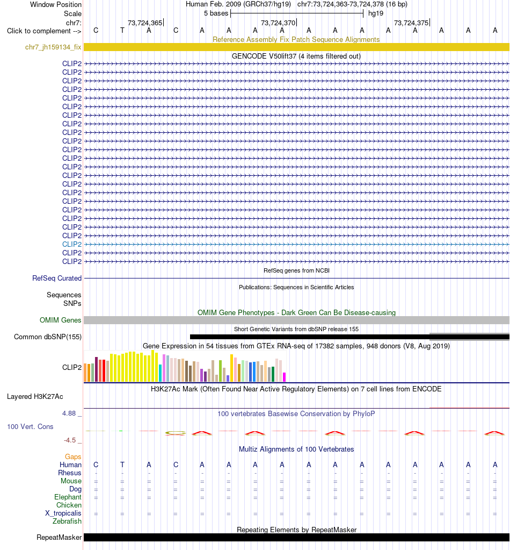Click the orange 'Gaps' row label
510x550 pixels.
click(73, 456)
